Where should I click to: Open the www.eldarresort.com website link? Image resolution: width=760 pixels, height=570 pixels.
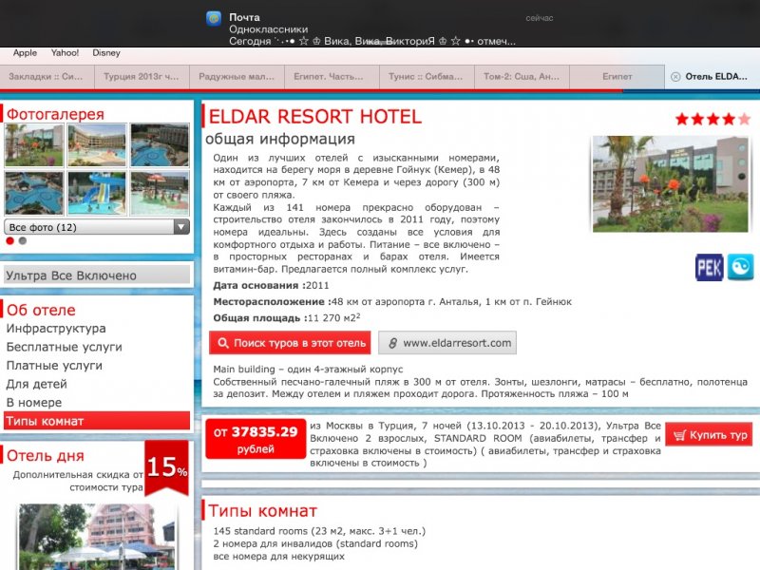447,343
